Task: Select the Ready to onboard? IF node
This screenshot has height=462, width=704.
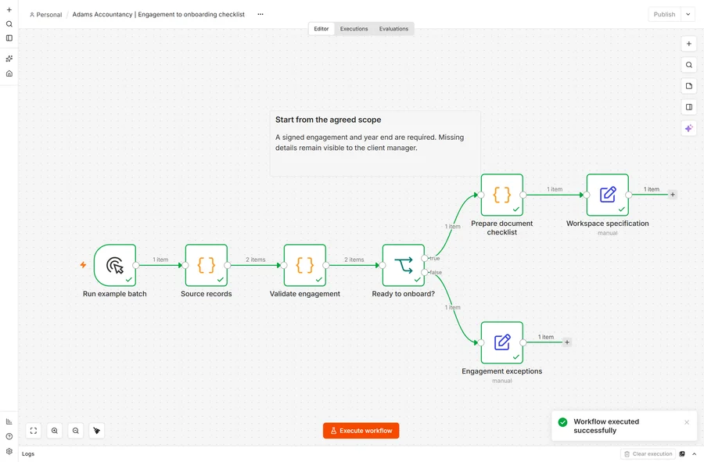Action: point(404,265)
